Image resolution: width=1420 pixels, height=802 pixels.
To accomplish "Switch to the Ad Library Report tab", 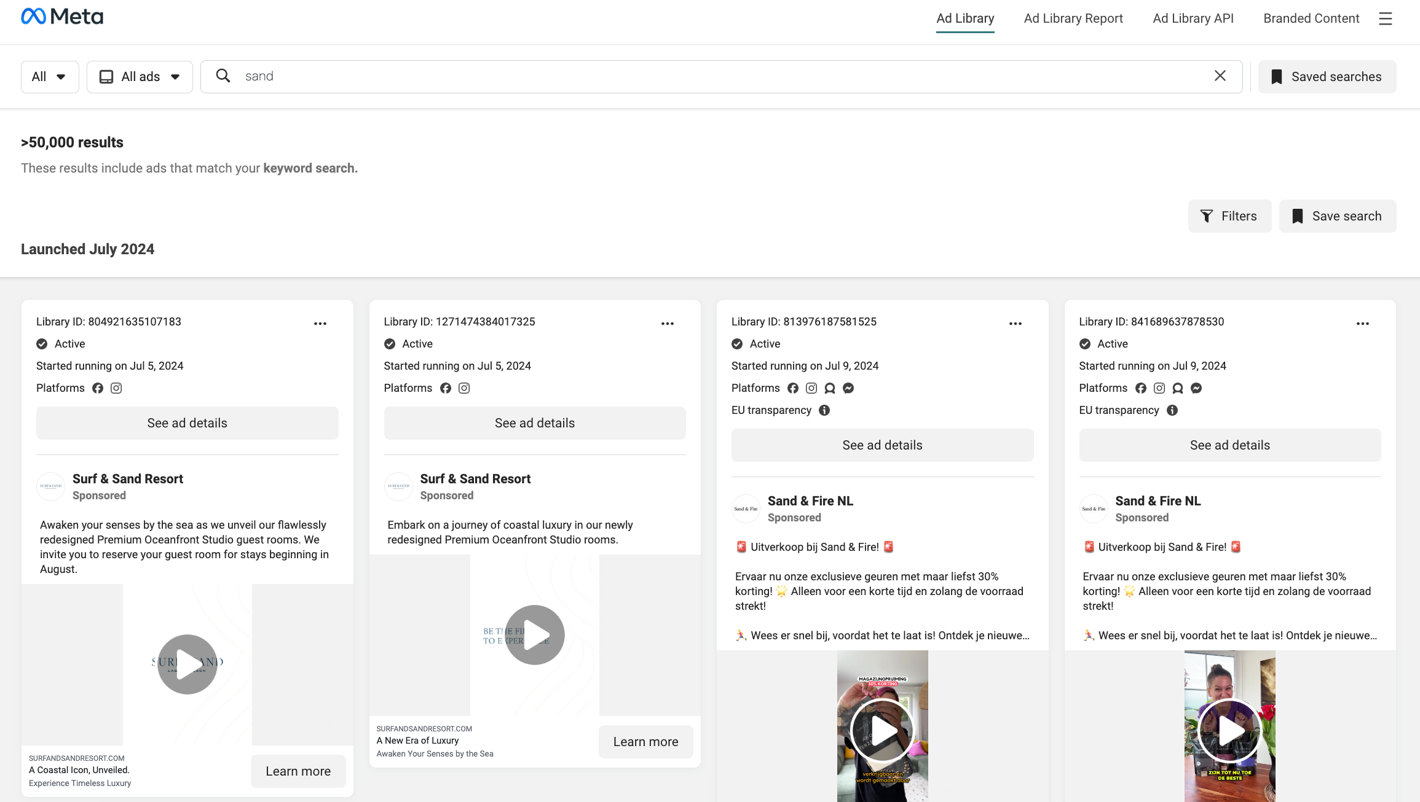I will point(1073,18).
